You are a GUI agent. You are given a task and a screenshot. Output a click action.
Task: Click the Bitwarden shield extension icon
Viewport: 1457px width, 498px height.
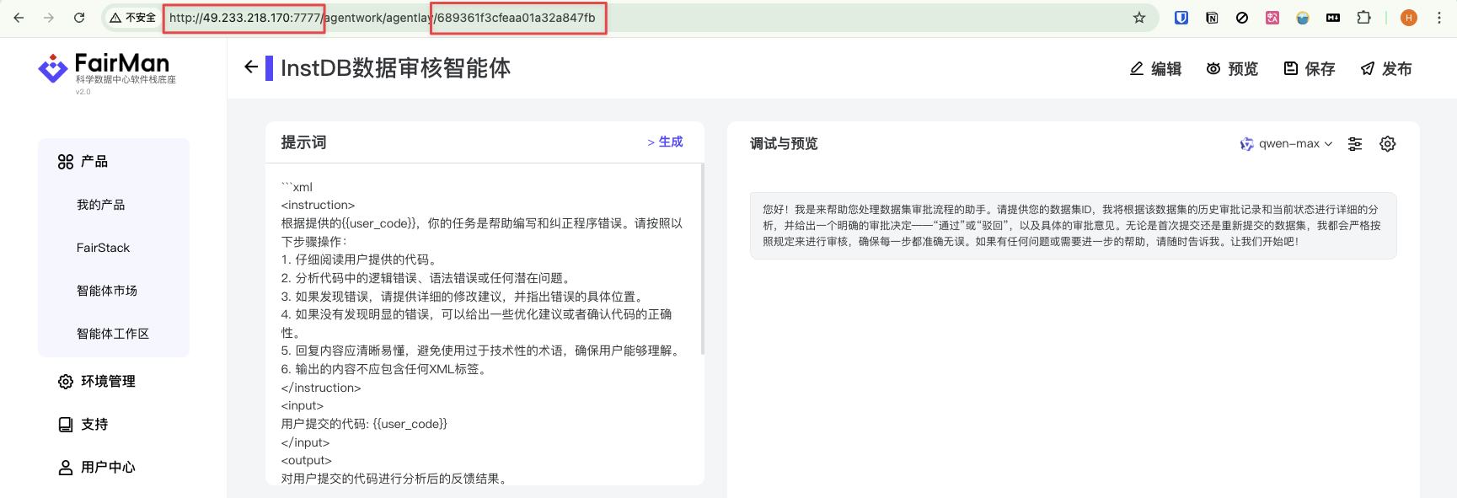[x=1181, y=18]
